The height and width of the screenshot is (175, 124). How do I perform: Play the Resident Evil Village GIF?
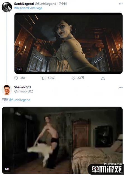pos(69,43)
